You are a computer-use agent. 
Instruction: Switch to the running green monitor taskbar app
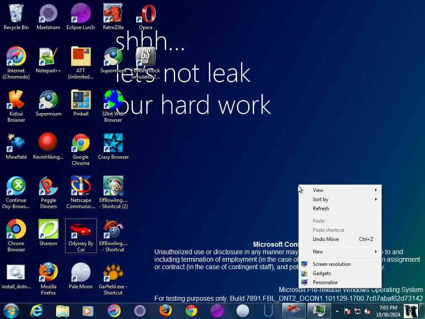coord(319,311)
